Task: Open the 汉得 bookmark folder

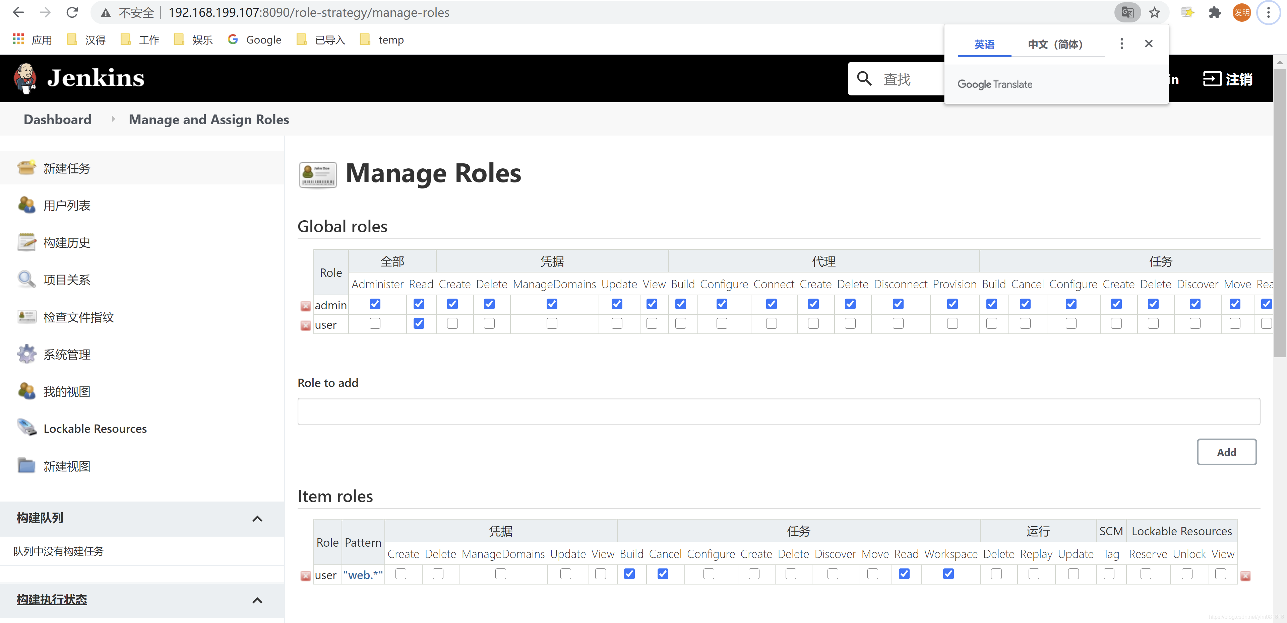Action: click(x=86, y=40)
